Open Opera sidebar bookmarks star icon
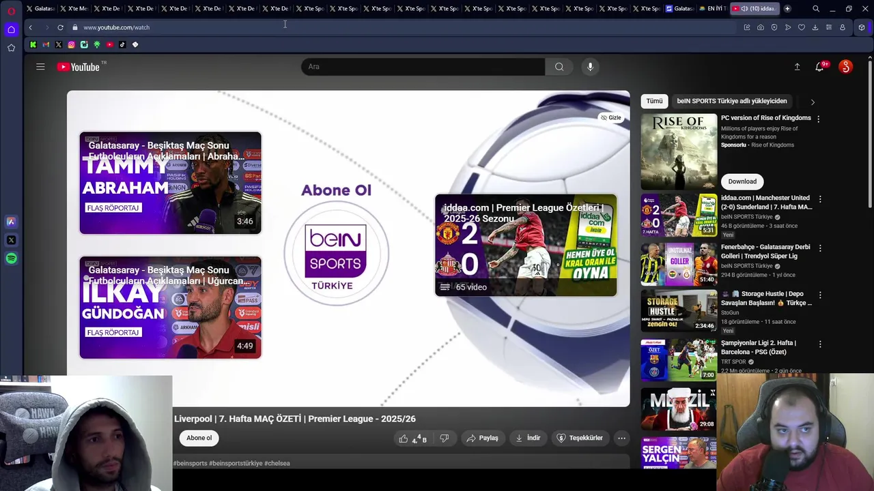The width and height of the screenshot is (874, 491). click(11, 48)
